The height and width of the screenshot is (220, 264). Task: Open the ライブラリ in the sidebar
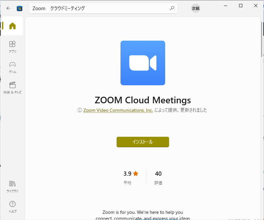[12, 187]
